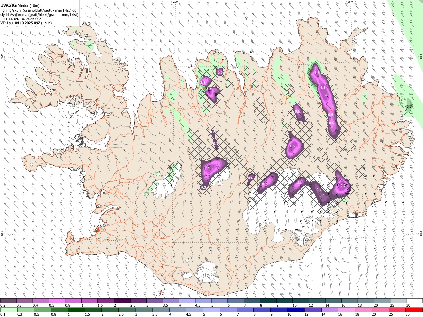Pick the pale green 0.1–0.3 rain legend swatch
This screenshot has width=423, height=317.
(9, 310)
